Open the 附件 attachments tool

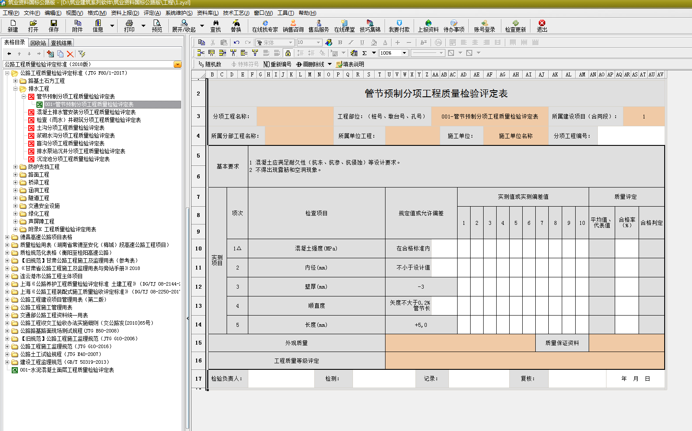(x=77, y=26)
